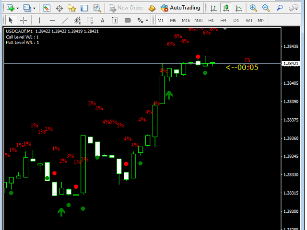Screen dimensions: 307x230
Task: Select the trendline drawing tool
Action: point(65,20)
